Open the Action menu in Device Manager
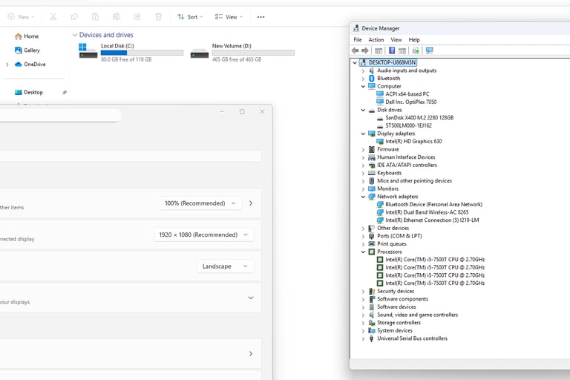This screenshot has height=380, width=570. pos(376,39)
